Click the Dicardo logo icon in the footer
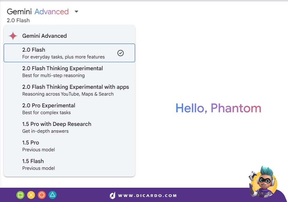Viewport: 288px width, 202px height. click(x=113, y=195)
